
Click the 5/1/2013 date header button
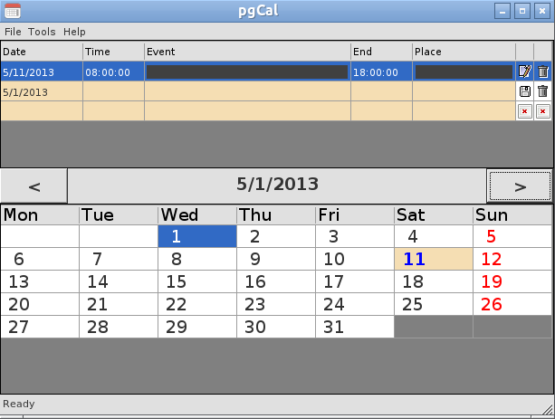[277, 186]
